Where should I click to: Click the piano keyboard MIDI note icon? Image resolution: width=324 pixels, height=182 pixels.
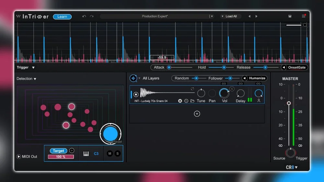86,154
